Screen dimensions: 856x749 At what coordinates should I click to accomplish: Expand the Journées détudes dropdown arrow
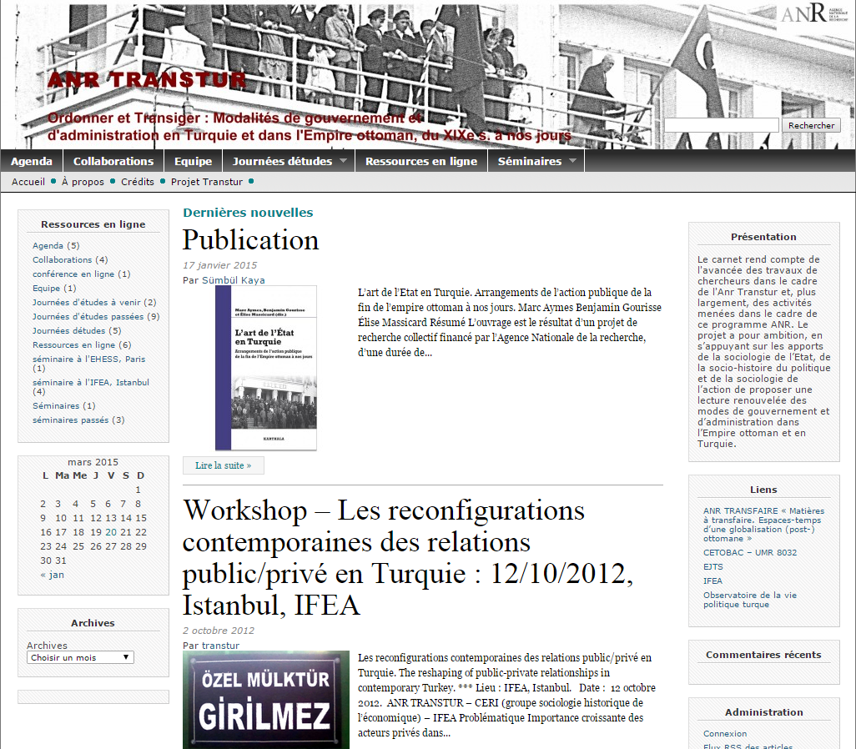tap(344, 160)
